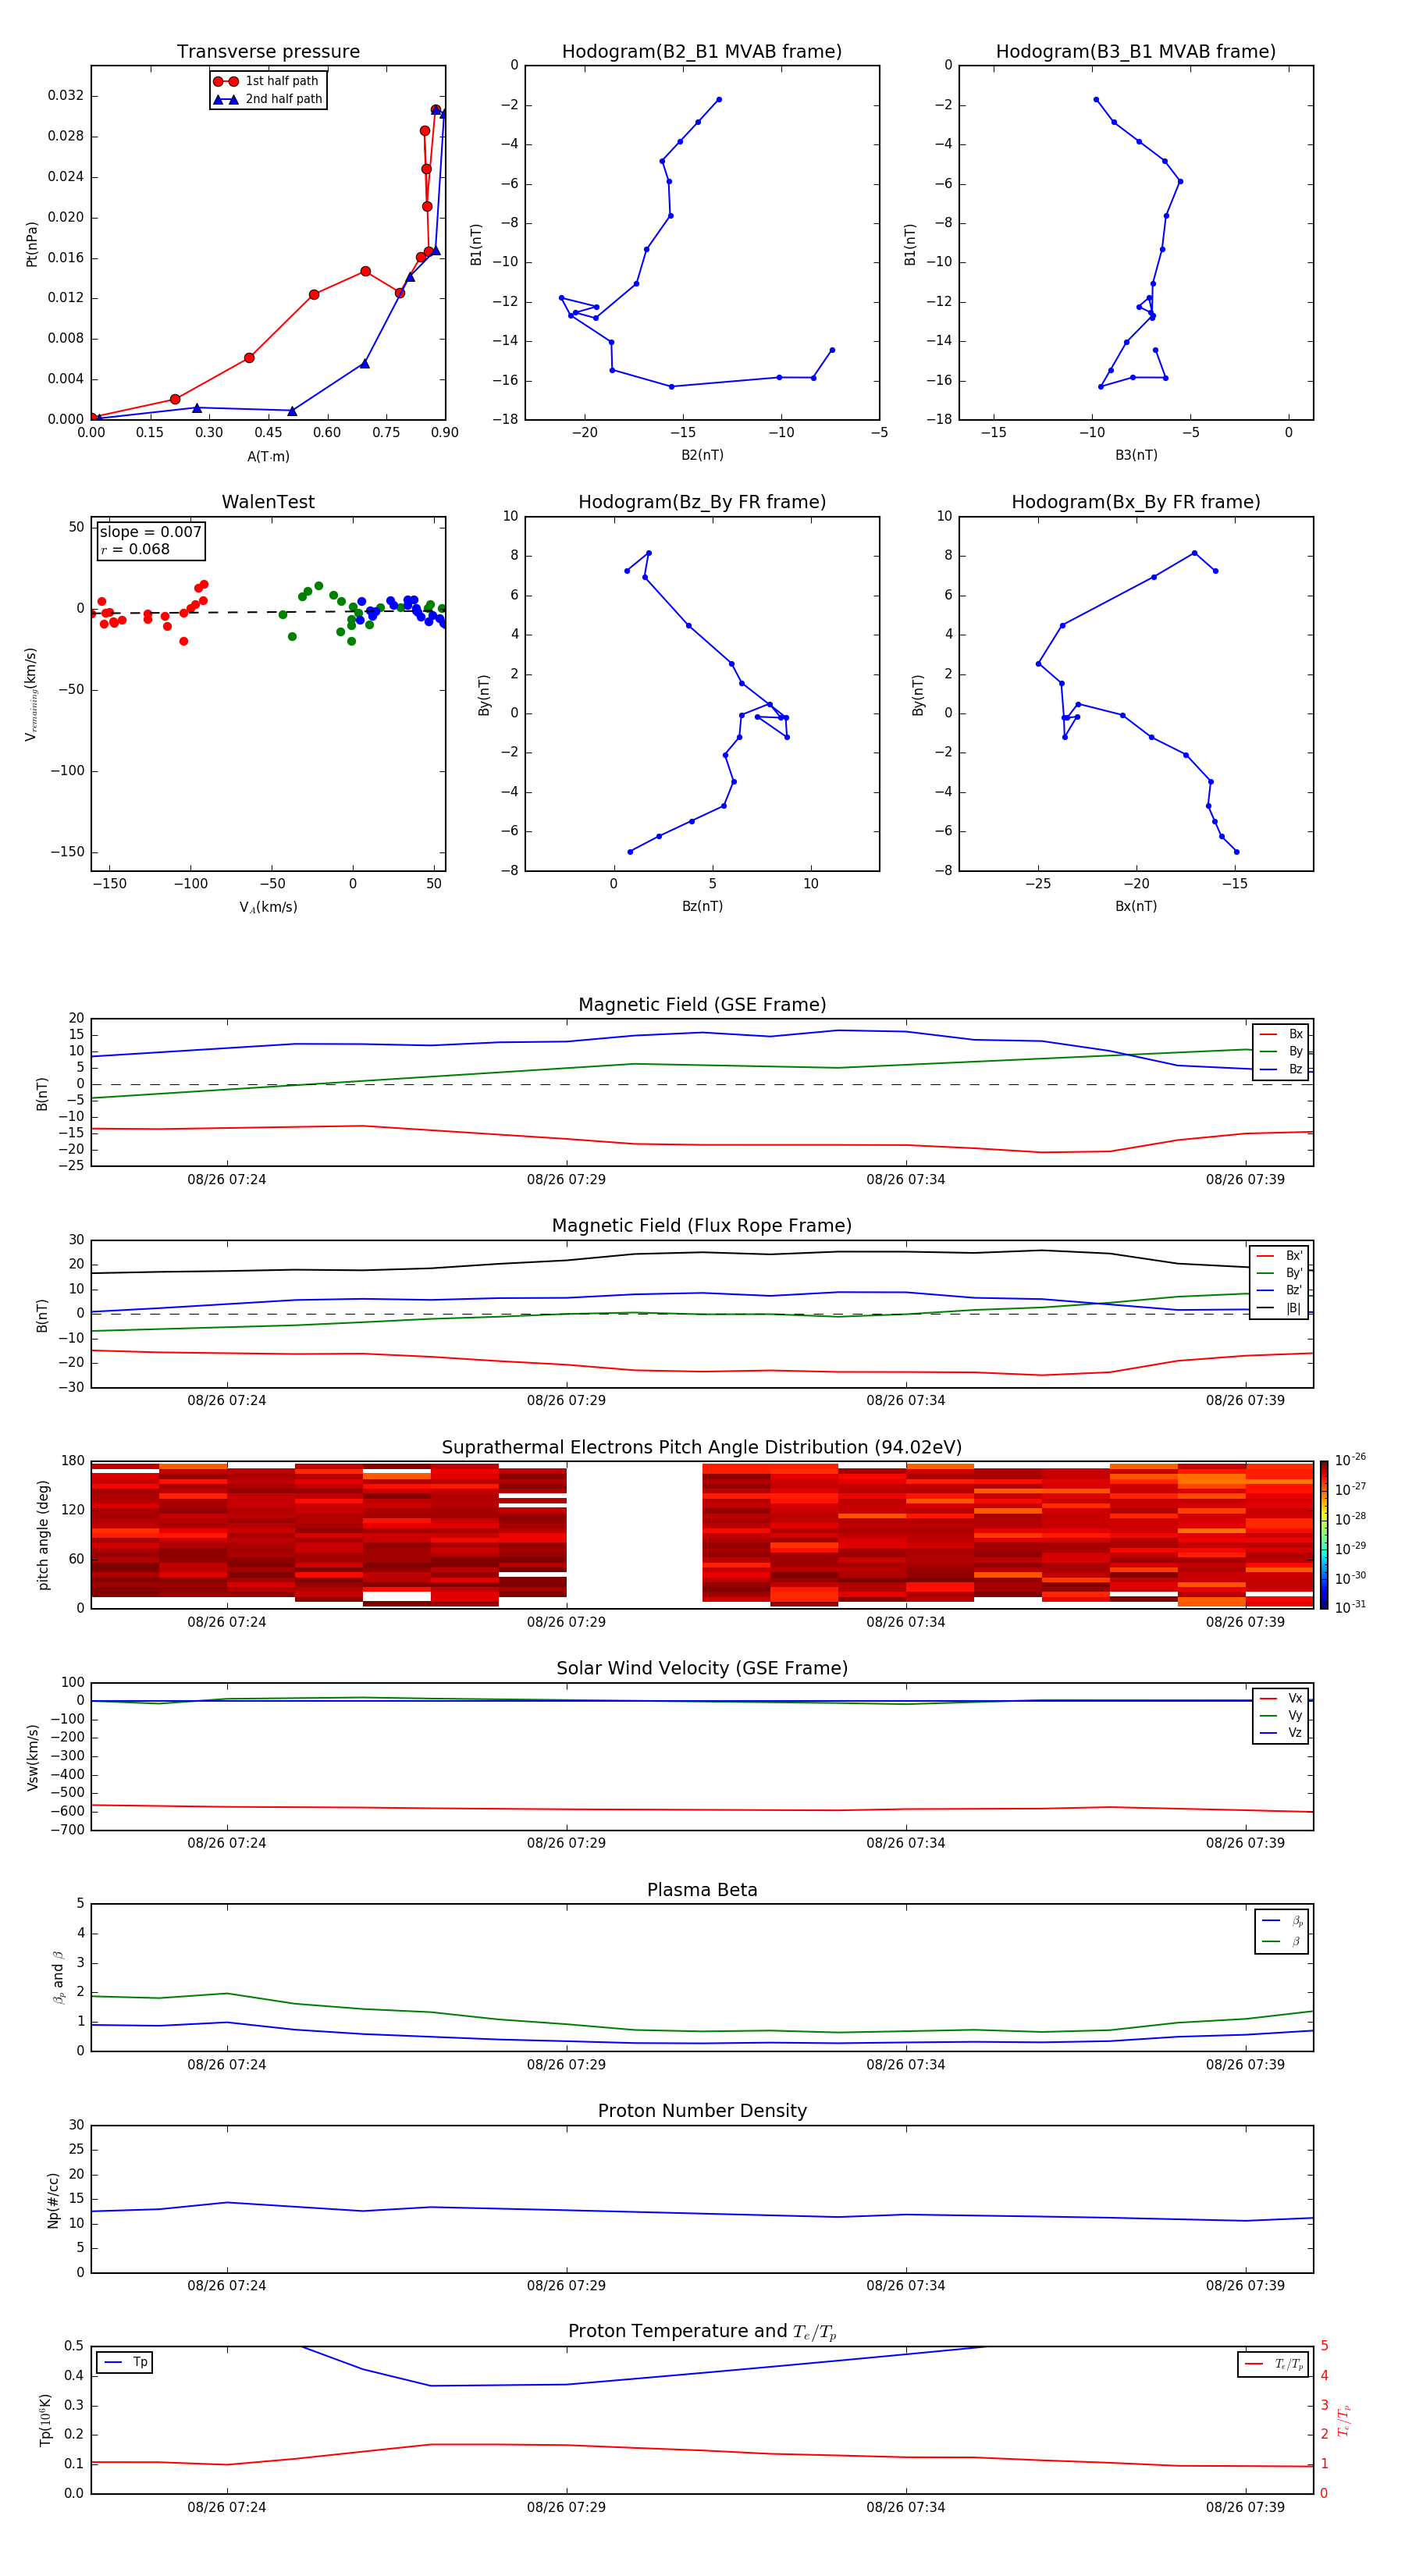Select Bx' in the Flux Rope legend

1279,1256
